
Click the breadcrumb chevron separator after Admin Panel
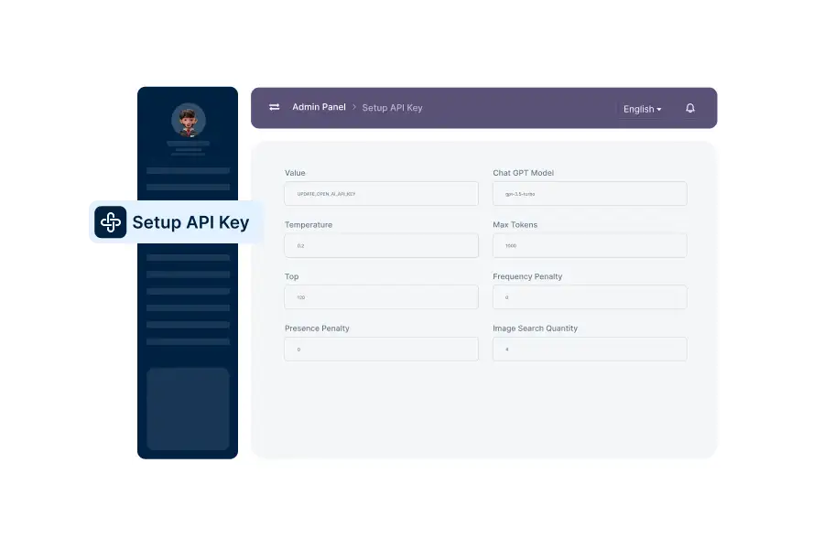click(354, 108)
